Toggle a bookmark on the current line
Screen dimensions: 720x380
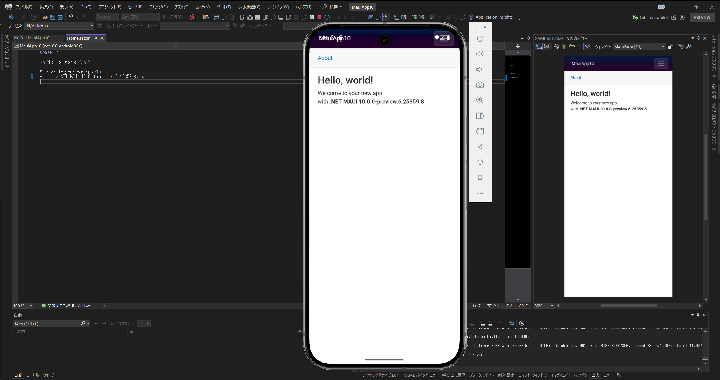pos(432,17)
